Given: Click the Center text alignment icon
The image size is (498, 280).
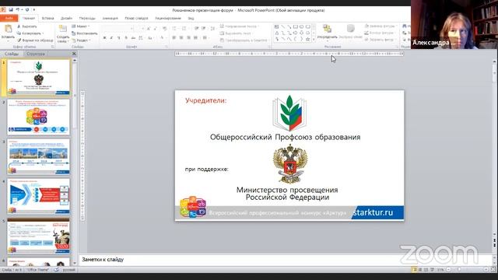Looking at the screenshot, I should [x=181, y=38].
